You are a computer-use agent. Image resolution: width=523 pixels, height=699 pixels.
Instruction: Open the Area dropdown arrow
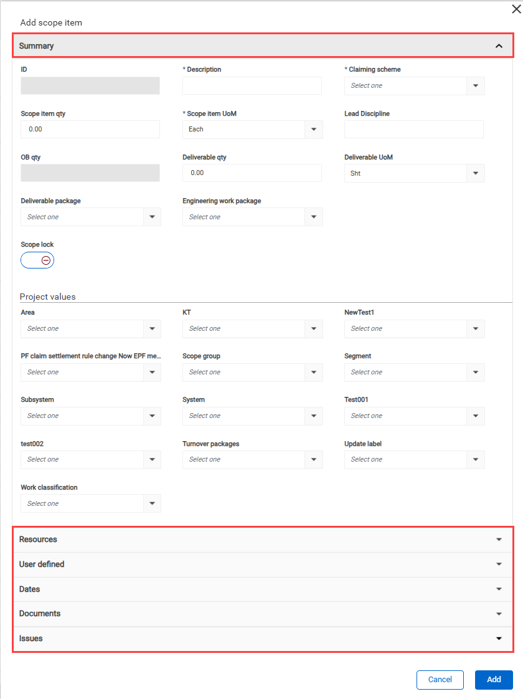click(x=152, y=328)
